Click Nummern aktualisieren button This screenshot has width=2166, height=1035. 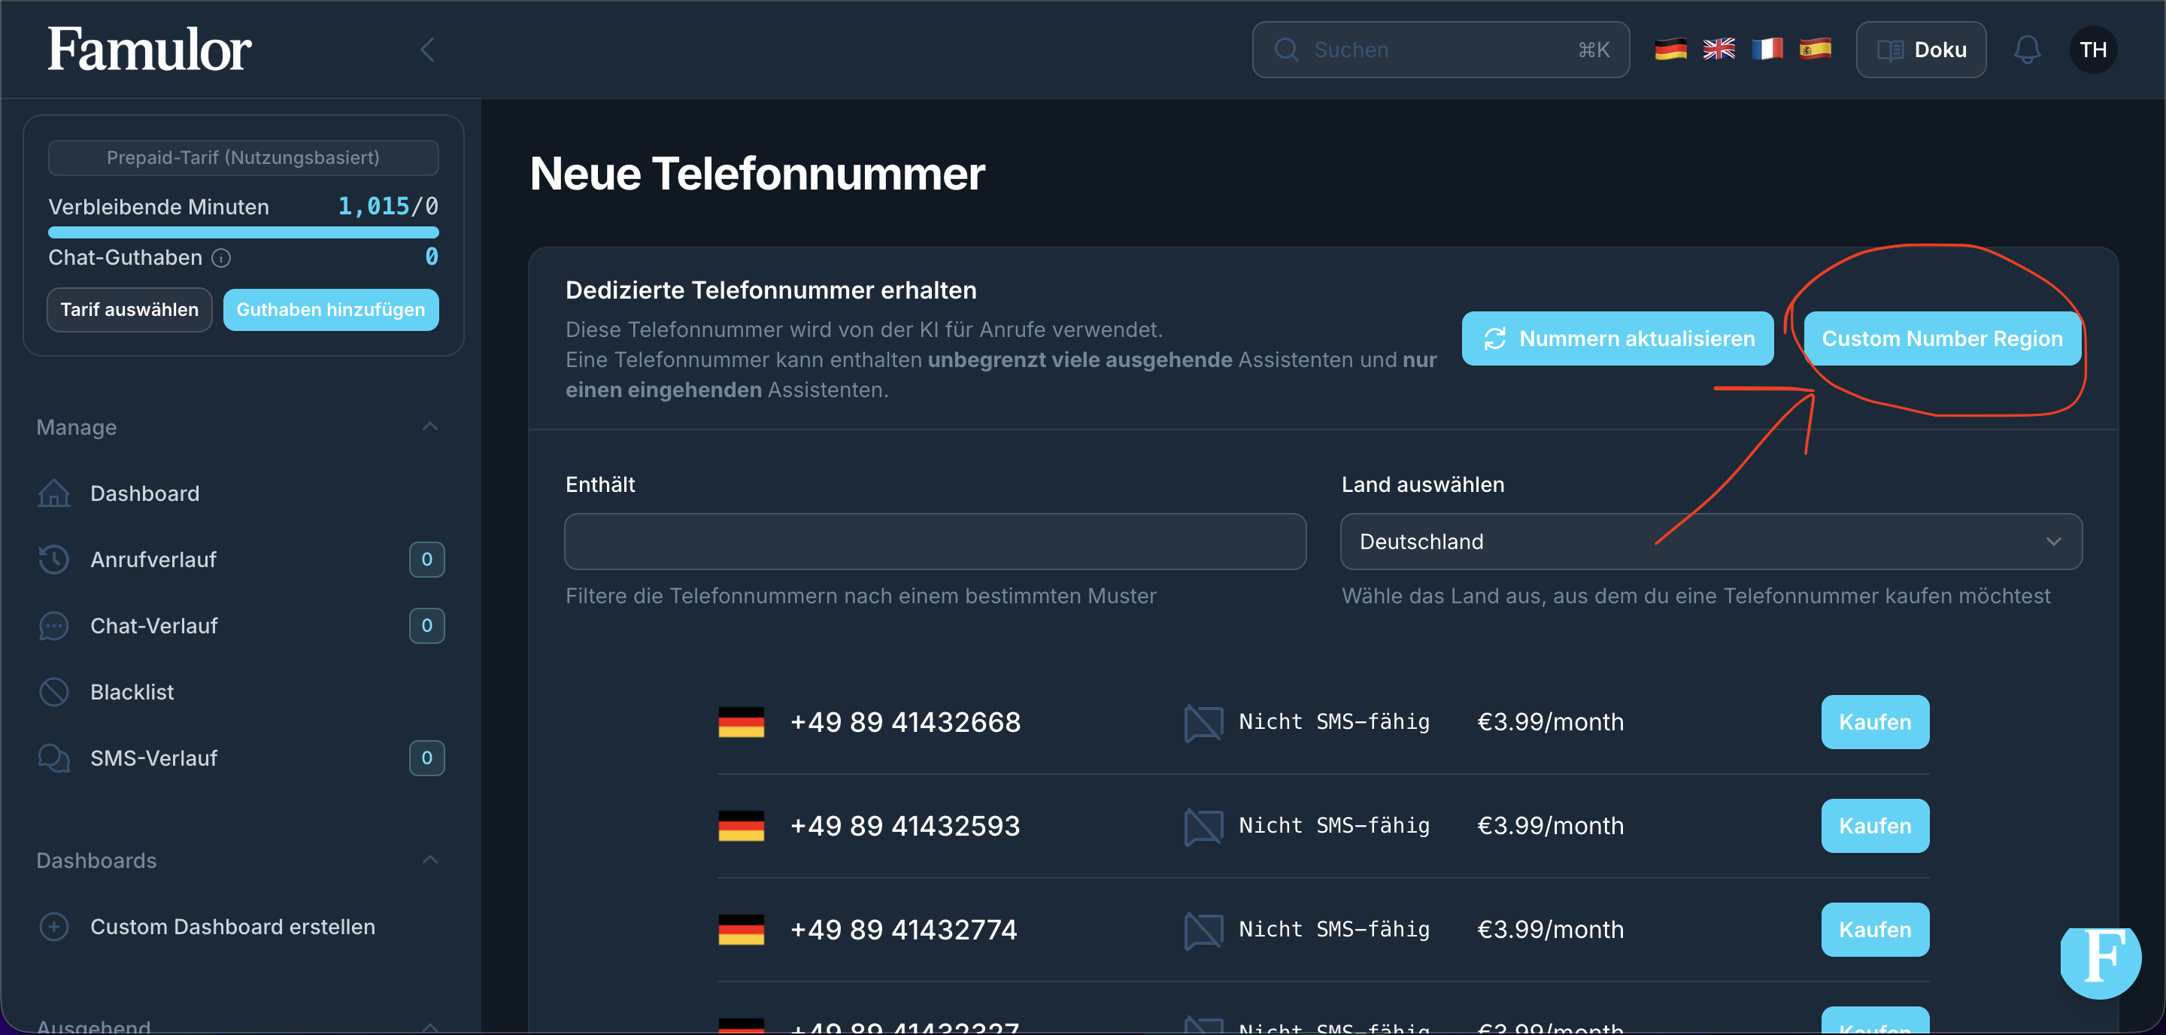[1617, 338]
